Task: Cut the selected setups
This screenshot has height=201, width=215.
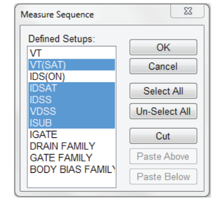Action: [x=163, y=136]
